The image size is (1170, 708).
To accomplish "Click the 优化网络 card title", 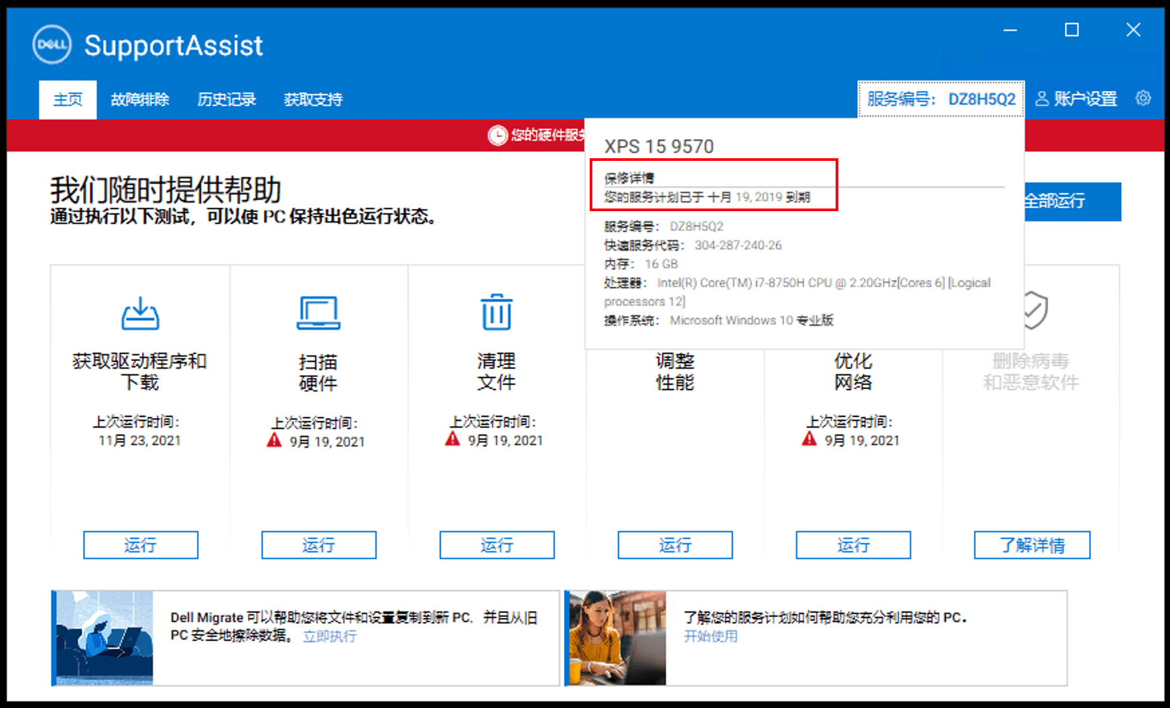I will pos(853,371).
